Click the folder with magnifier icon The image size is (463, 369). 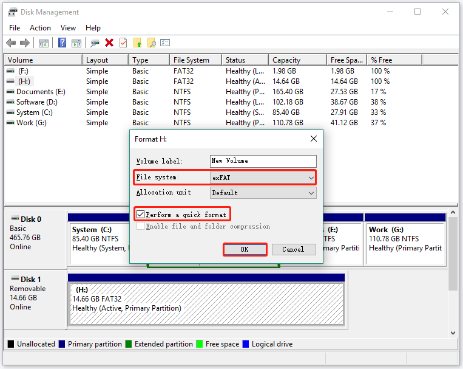(152, 43)
